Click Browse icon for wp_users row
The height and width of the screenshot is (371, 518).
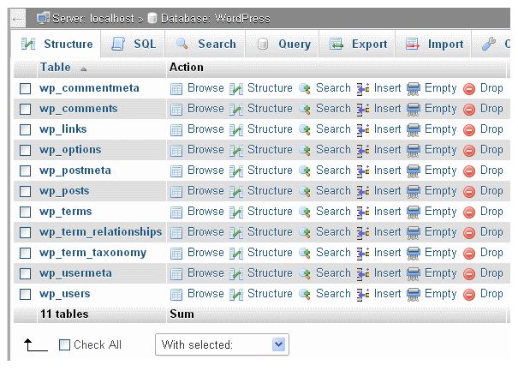click(176, 294)
